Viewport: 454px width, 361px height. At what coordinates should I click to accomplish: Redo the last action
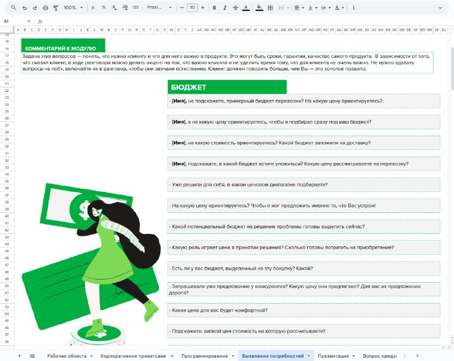coord(35,8)
